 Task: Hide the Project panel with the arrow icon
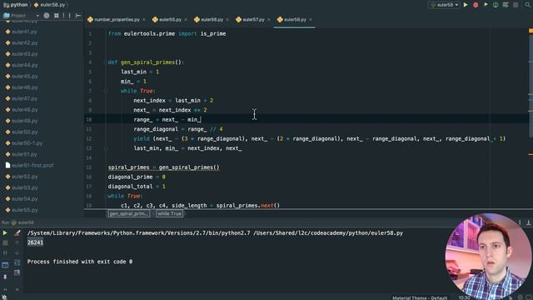click(x=78, y=15)
